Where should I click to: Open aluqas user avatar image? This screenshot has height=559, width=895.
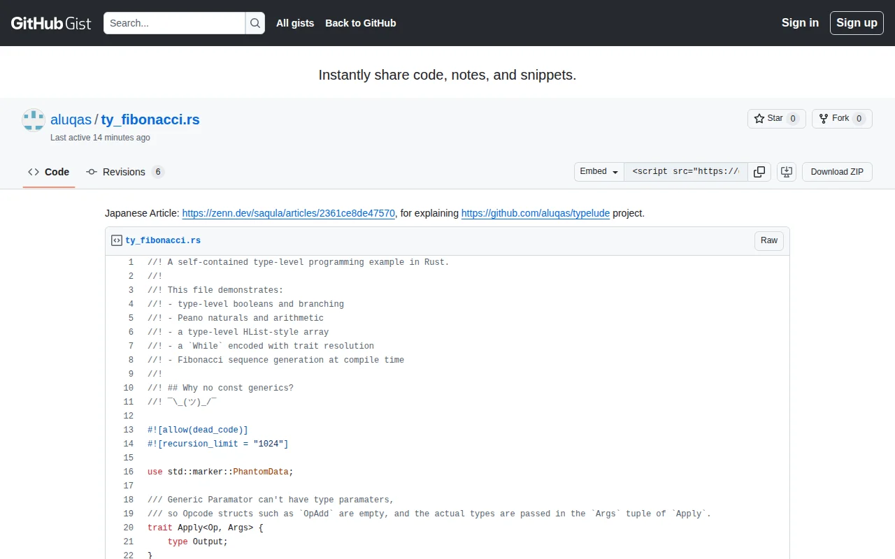pyautogui.click(x=34, y=120)
